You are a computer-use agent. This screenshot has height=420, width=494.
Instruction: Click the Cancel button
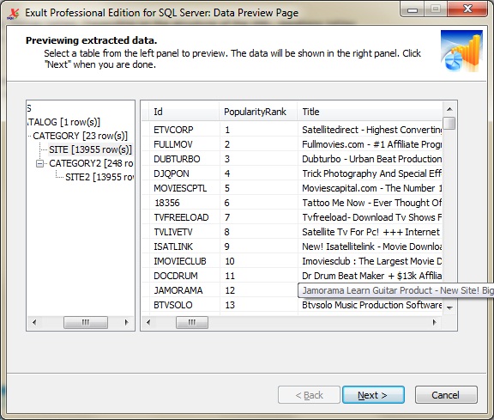446,395
